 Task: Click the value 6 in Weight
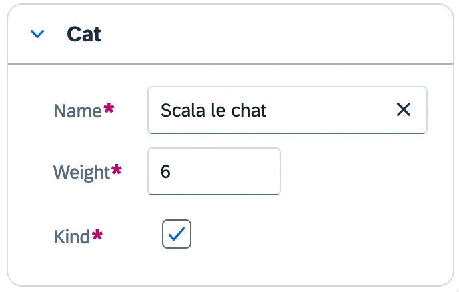[x=166, y=172]
